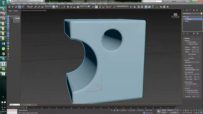Choose the Select and Move tool
This screenshot has height=114, width=203.
(68, 7)
